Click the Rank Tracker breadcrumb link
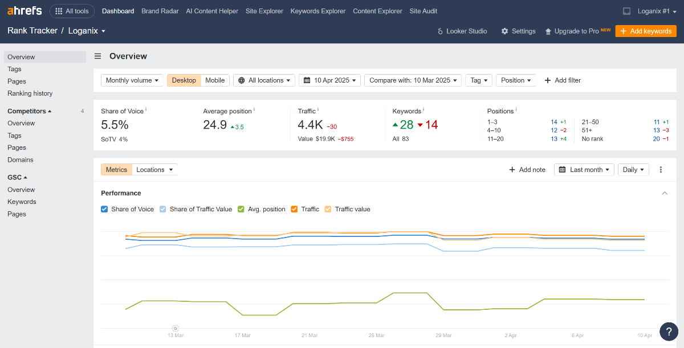This screenshot has width=684, height=348. pos(32,31)
